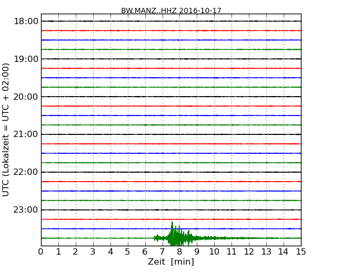Screen dimensions: 342x273
Task: Click x-axis tick label 2
Action: point(76,252)
